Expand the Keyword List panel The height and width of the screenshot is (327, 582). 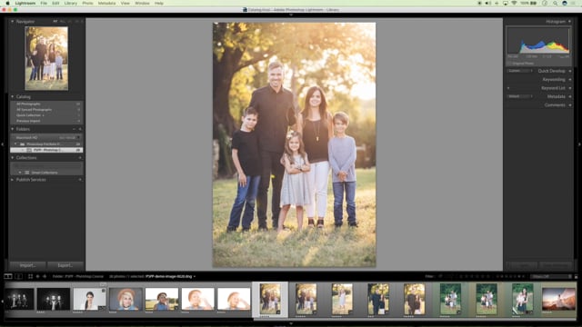click(570, 88)
